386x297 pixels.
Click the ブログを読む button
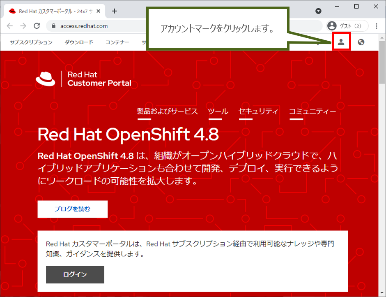(72, 209)
